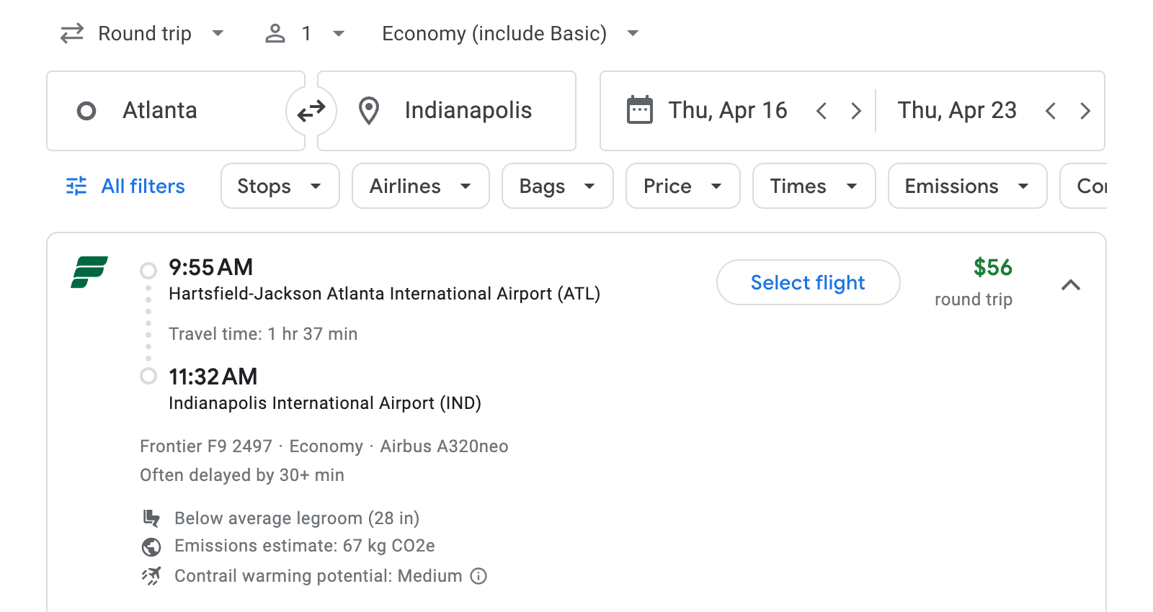Screen dimensions: 1153x612
Task: Go to previous return date arrow
Action: (x=1051, y=110)
